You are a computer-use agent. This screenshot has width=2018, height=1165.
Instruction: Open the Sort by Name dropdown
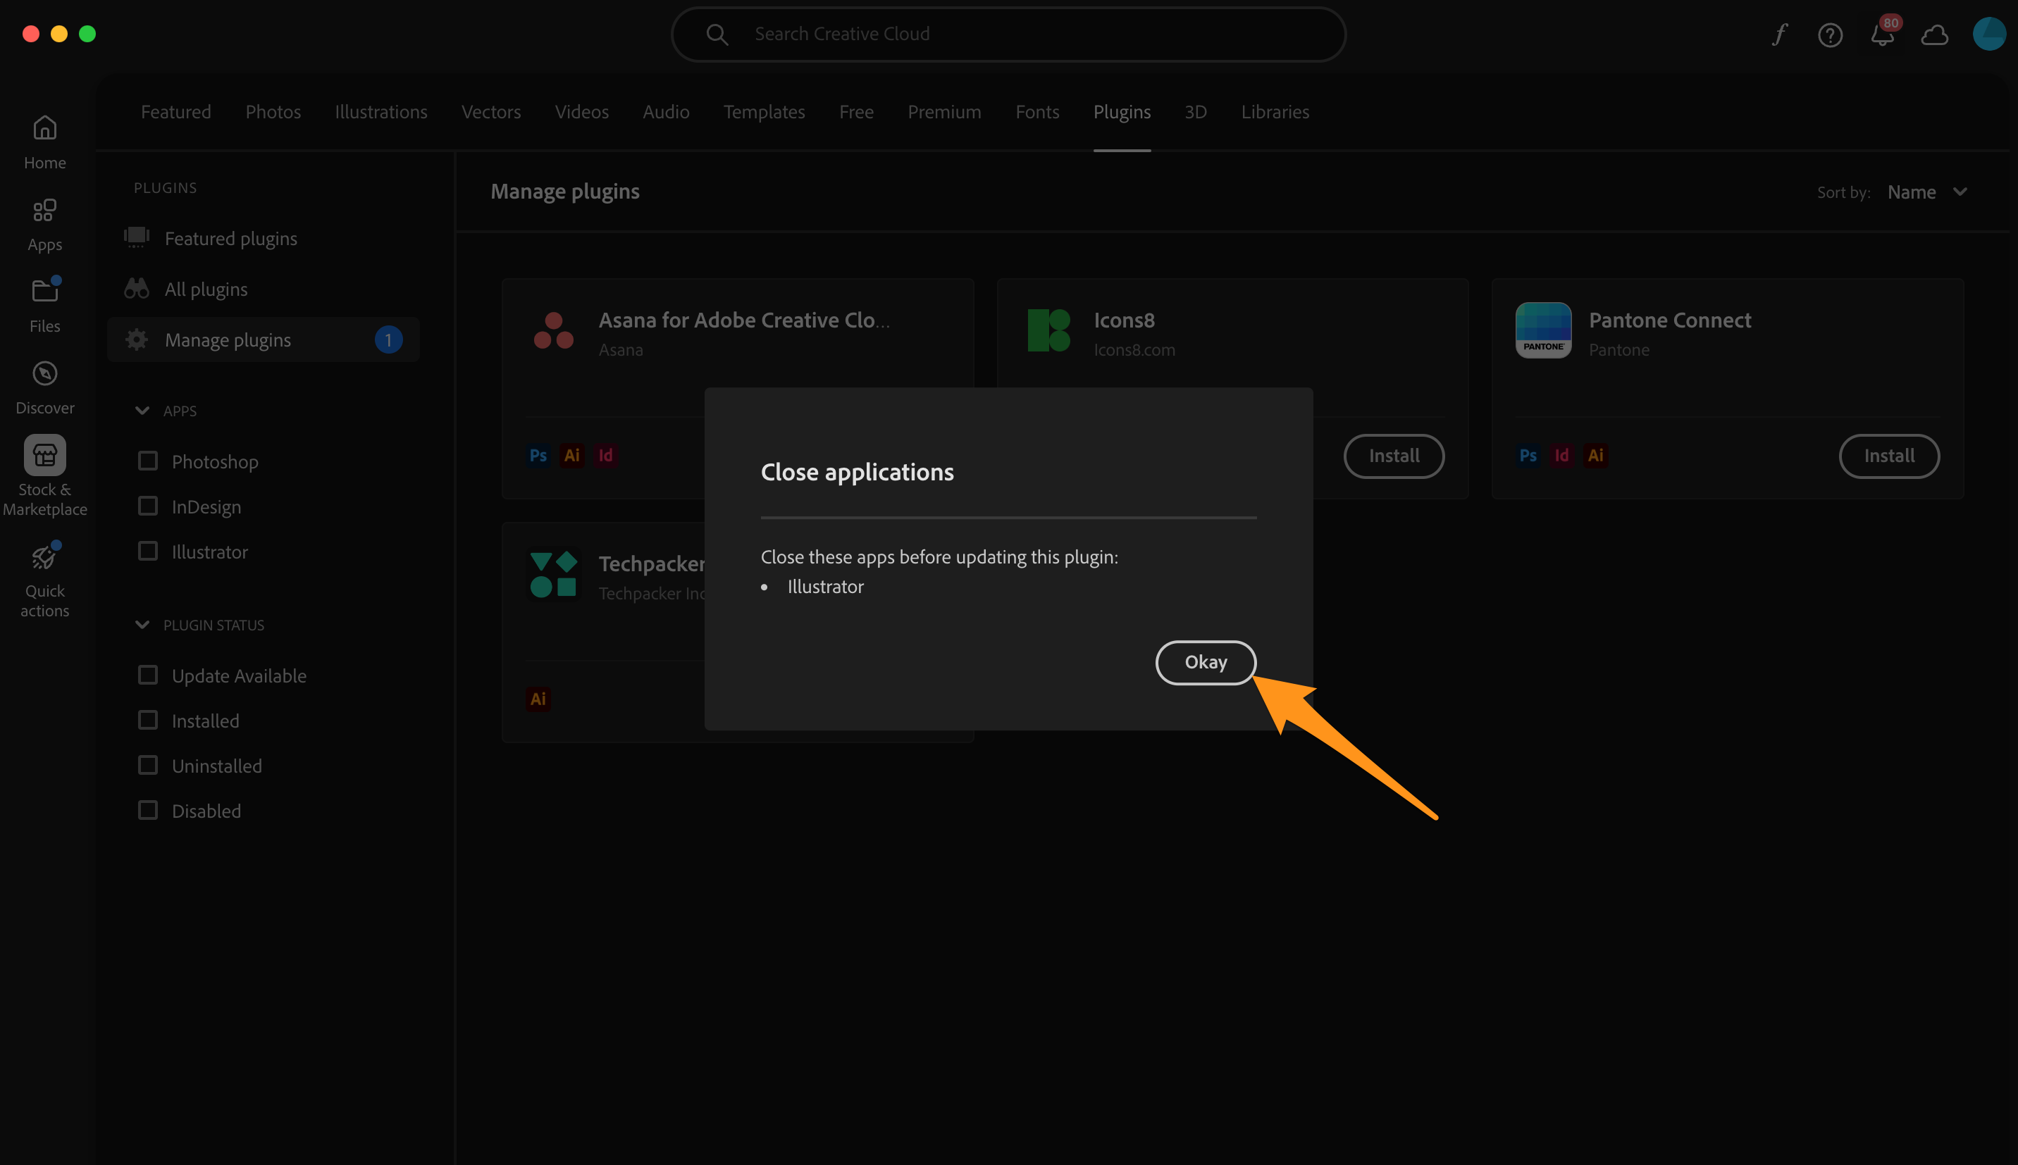1927,192
